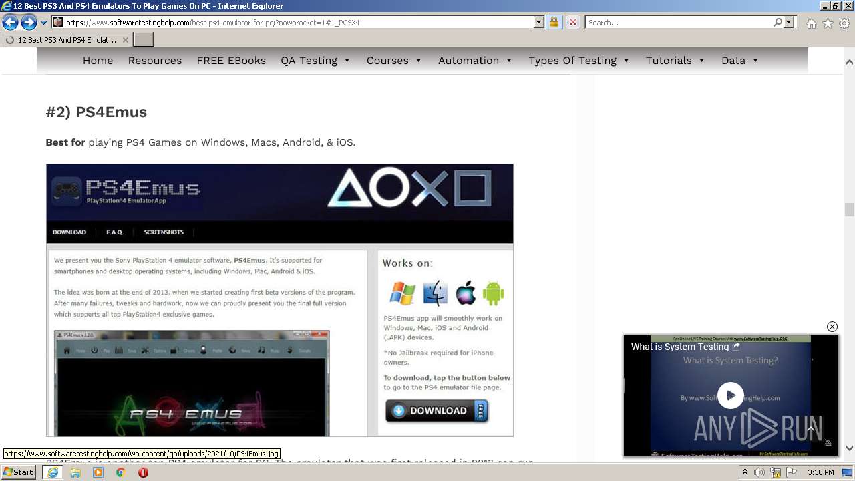Open the FREE EBooks menu item
This screenshot has width=855, height=481.
click(231, 60)
